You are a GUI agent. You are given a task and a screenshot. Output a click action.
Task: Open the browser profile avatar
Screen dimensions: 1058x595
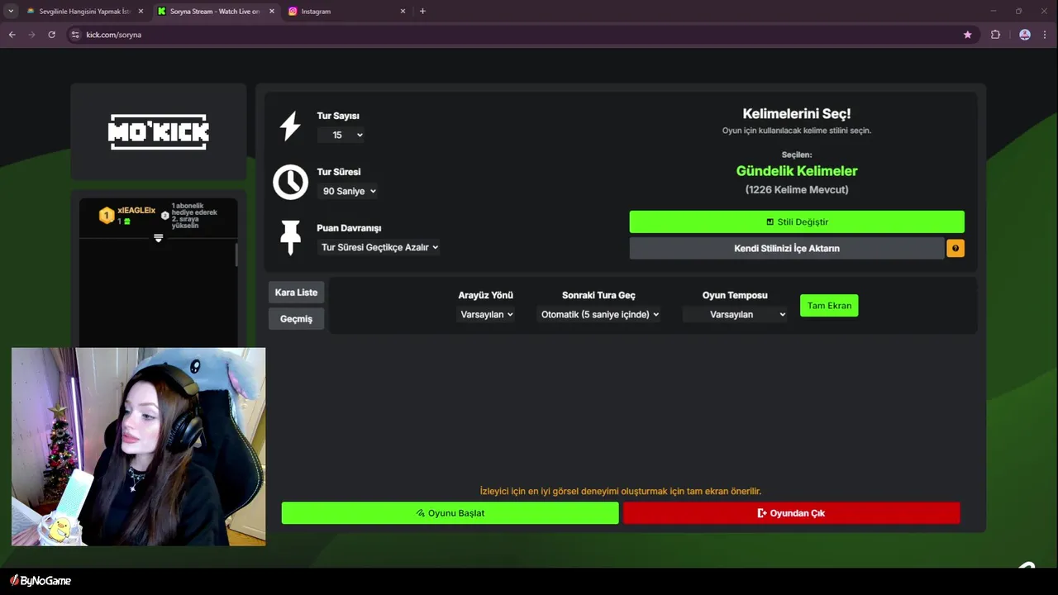1025,35
